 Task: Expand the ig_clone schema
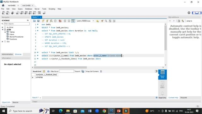coord(3,27)
